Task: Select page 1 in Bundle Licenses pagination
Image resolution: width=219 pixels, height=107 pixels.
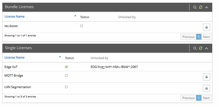Action: coord(199,37)
